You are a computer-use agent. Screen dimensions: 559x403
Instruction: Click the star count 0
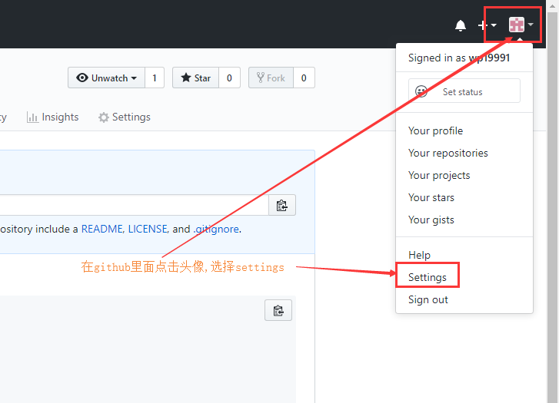(229, 78)
